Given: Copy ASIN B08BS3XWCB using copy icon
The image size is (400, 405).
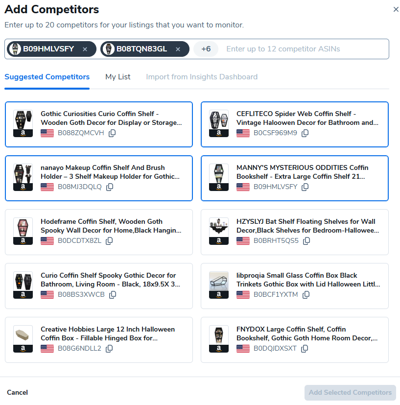Looking at the screenshot, I should pos(113,295).
